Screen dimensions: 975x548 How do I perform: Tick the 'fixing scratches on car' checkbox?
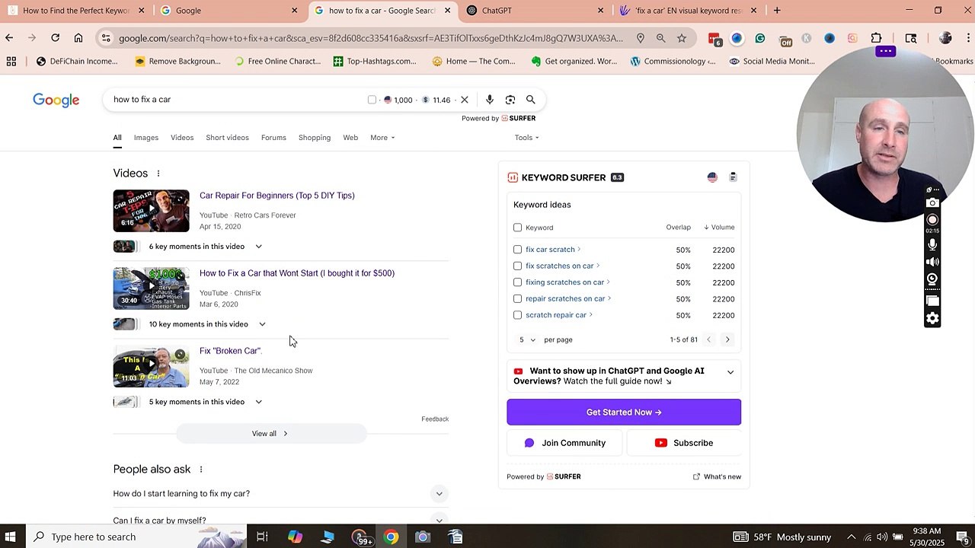pos(518,282)
